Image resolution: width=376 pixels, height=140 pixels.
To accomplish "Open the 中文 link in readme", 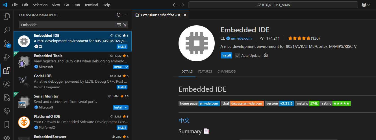I will tap(184, 120).
